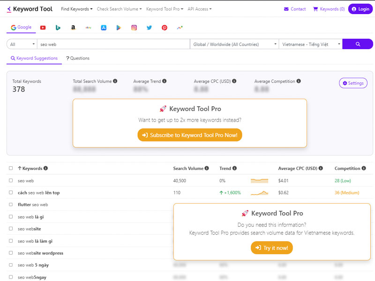Open the Global / Worldwide country dropdown
375x281 pixels.
[x=234, y=44]
